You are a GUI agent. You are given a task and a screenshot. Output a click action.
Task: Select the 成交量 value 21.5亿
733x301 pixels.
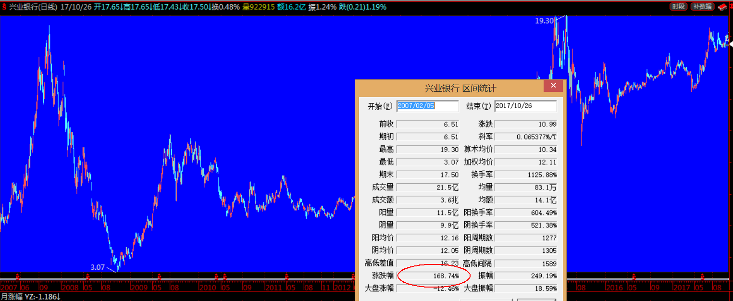428,187
